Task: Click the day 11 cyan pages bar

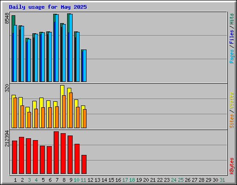Action: [x=85, y=66]
